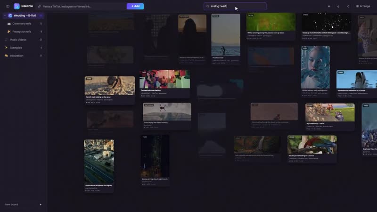Click the link paperclip icon

[40, 6]
